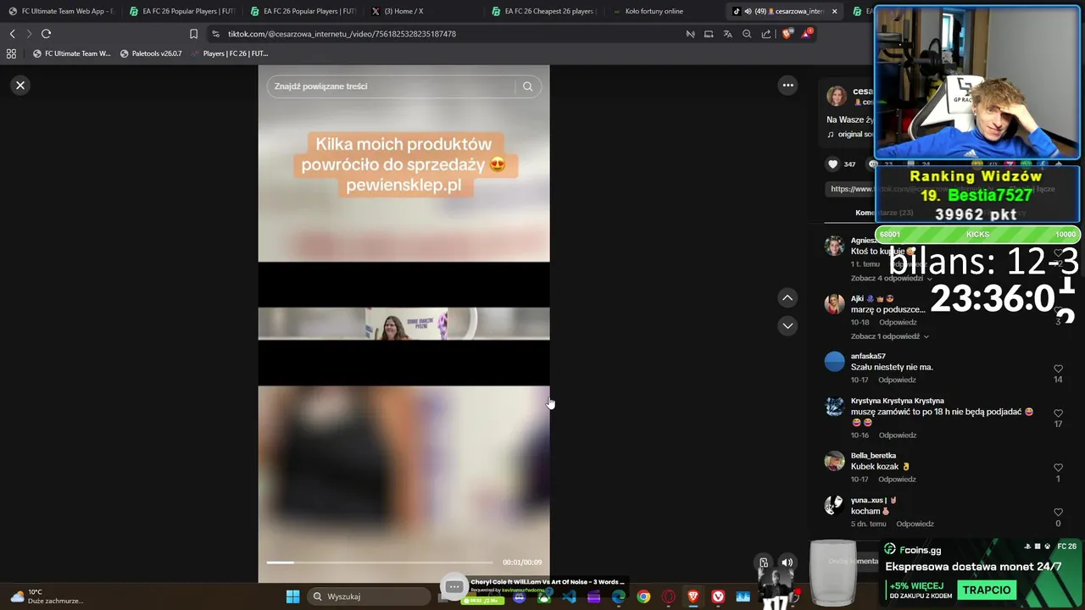Open Brave Shields lion icon
1085x610 pixels.
(x=787, y=34)
